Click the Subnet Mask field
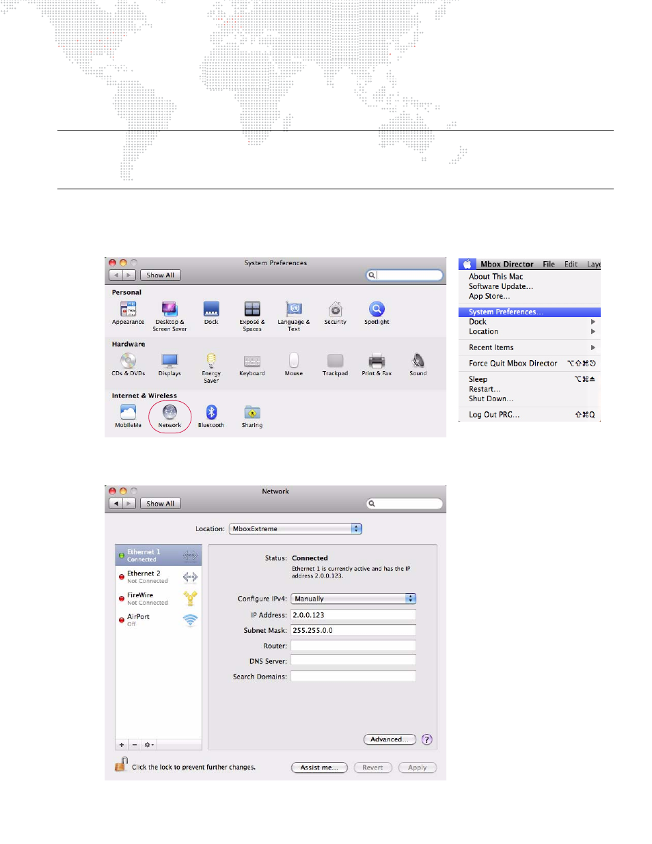The width and height of the screenshot is (652, 844). pos(353,630)
